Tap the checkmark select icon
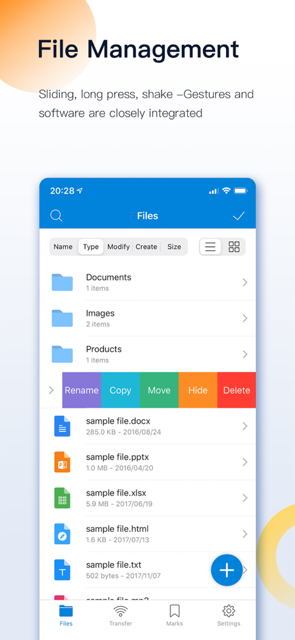The image size is (295, 640). [x=239, y=216]
